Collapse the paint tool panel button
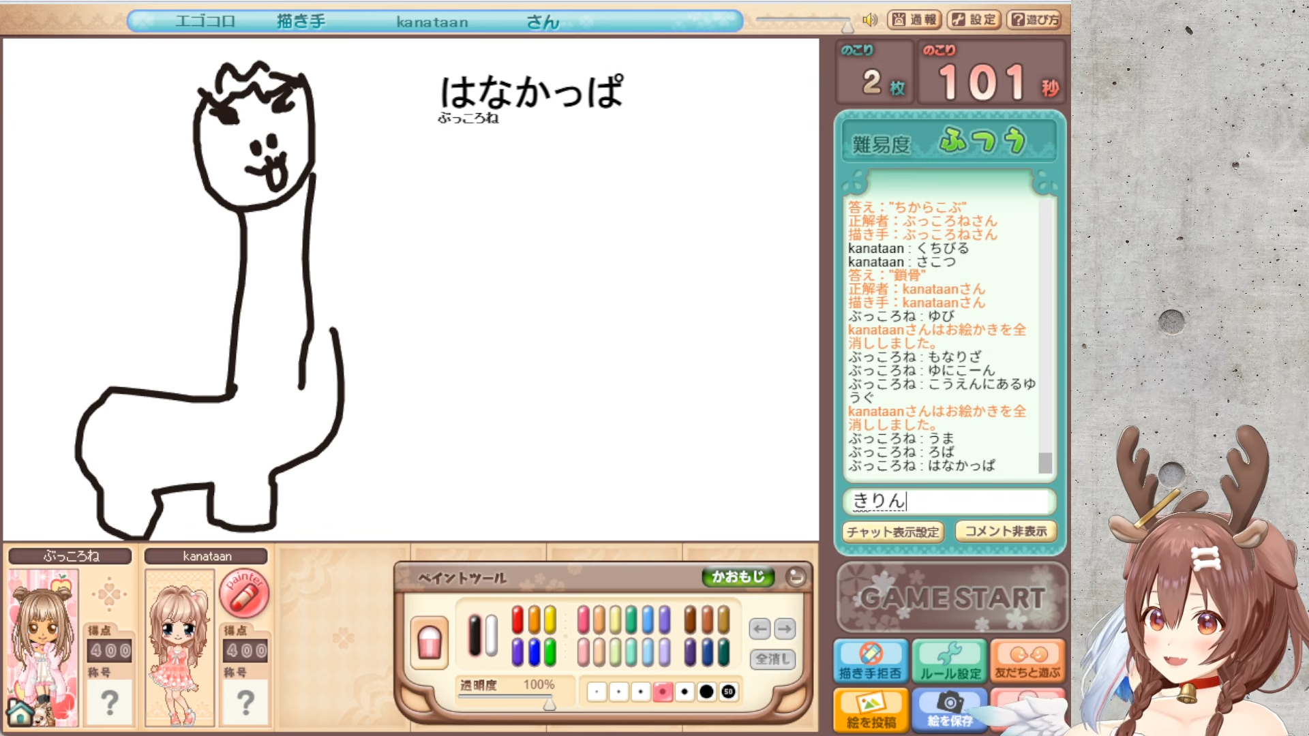The height and width of the screenshot is (736, 1309). click(795, 577)
